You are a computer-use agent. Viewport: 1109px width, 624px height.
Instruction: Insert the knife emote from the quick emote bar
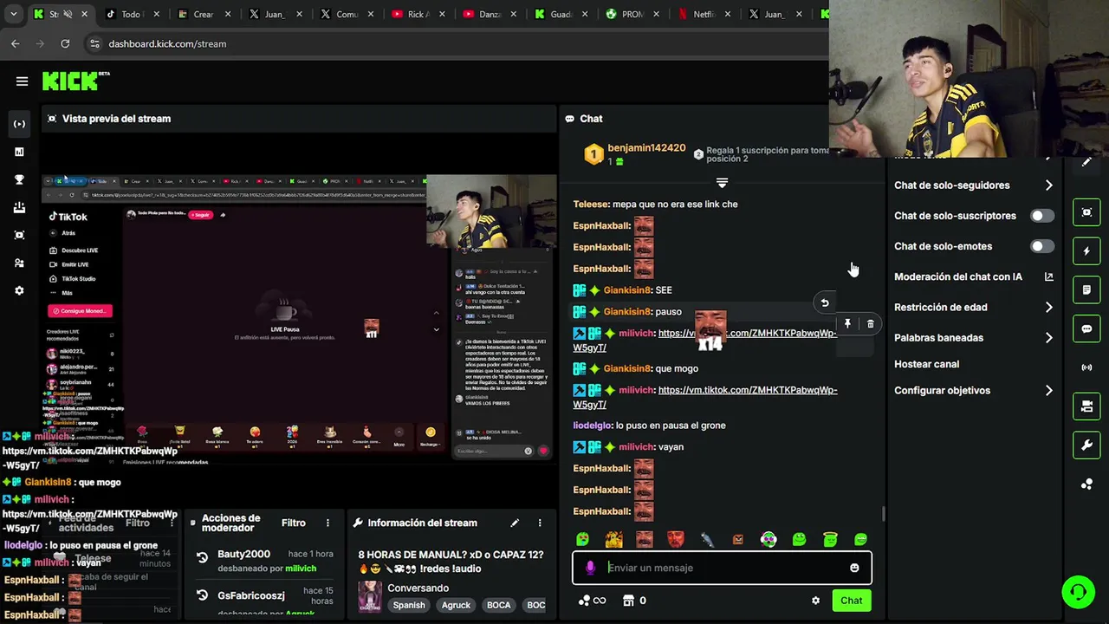coord(707,539)
